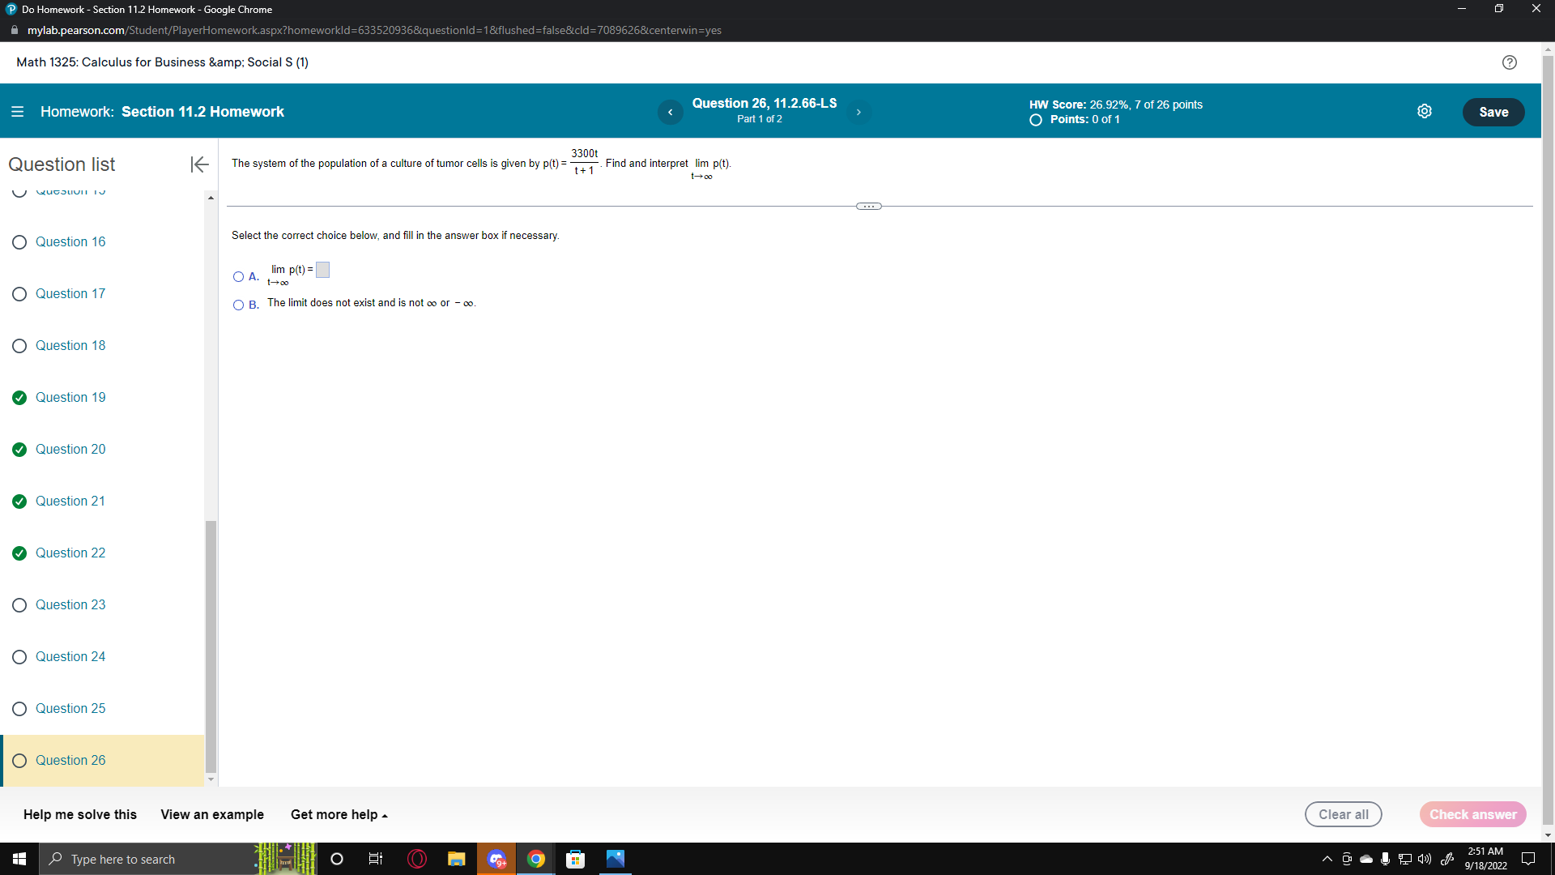Open the volume icon in the system tray
Screen dimensions: 1555x875
tap(1423, 859)
